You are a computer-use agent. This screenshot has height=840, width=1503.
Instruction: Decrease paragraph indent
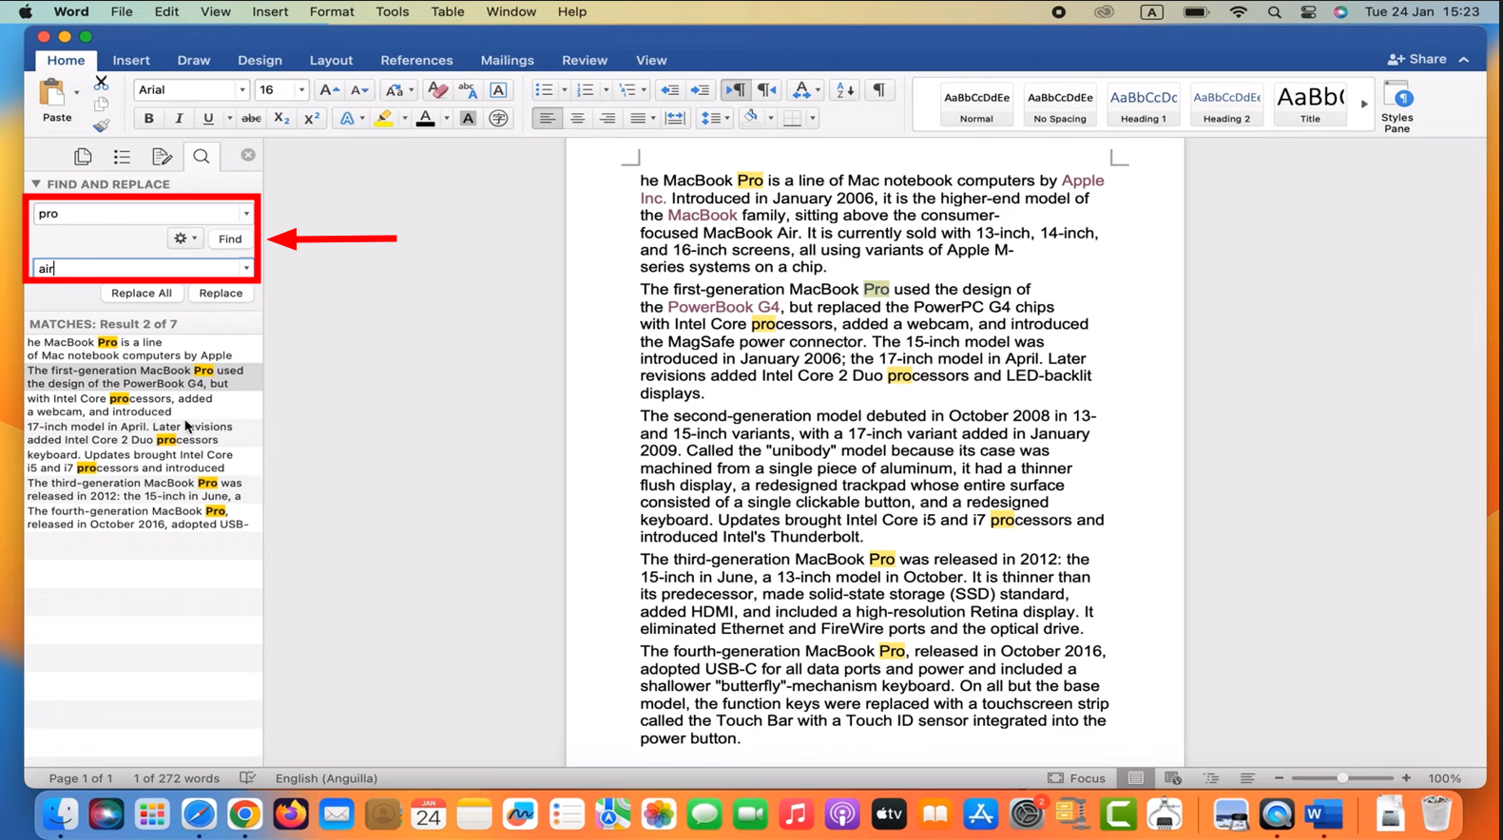(669, 89)
